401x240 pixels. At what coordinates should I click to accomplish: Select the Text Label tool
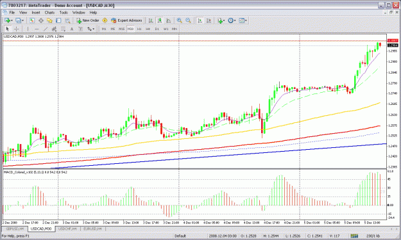click(81, 29)
